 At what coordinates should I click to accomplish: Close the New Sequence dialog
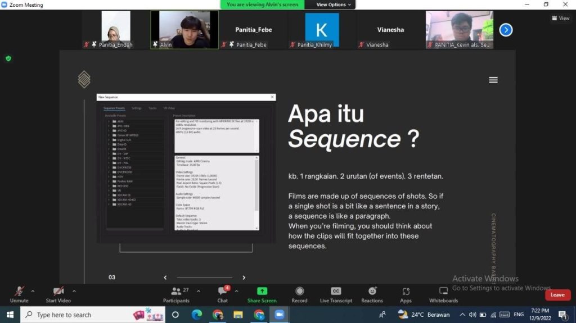pyautogui.click(x=272, y=97)
